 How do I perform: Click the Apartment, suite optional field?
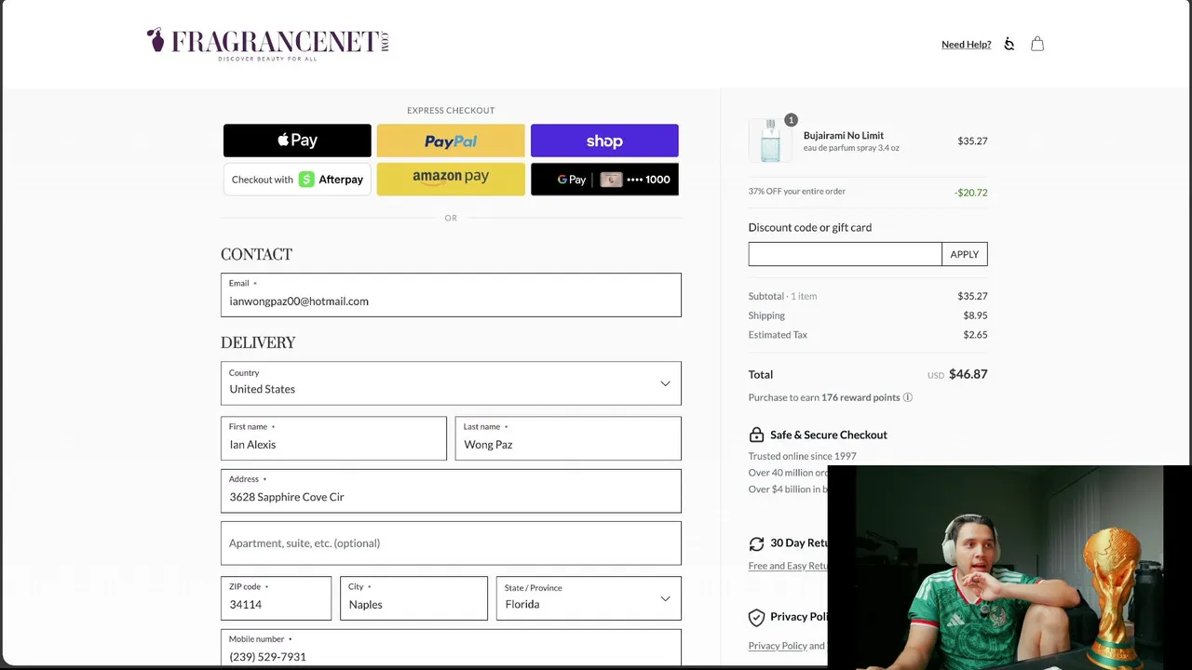pyautogui.click(x=451, y=543)
